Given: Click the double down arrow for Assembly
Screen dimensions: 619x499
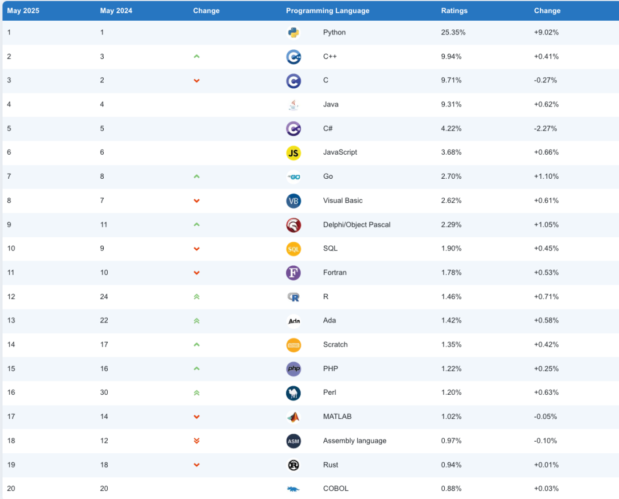Looking at the screenshot, I should click(x=197, y=441).
